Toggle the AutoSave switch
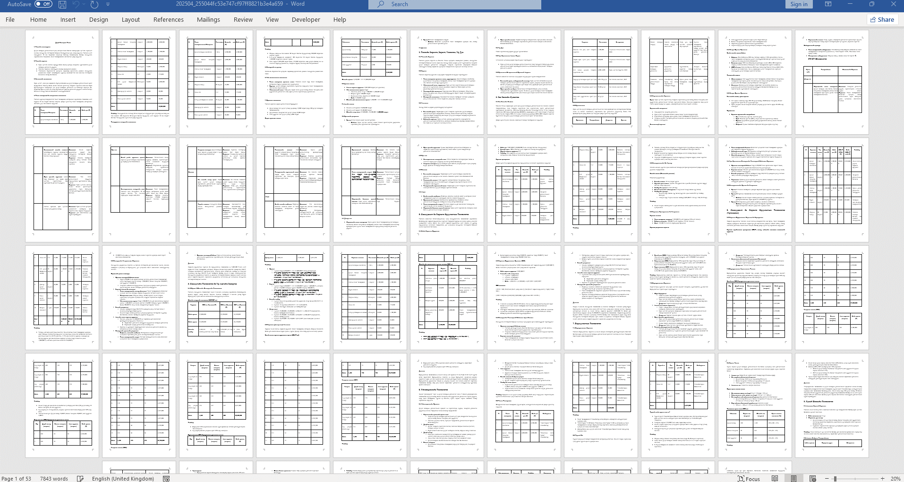This screenshot has height=482, width=904. point(43,4)
